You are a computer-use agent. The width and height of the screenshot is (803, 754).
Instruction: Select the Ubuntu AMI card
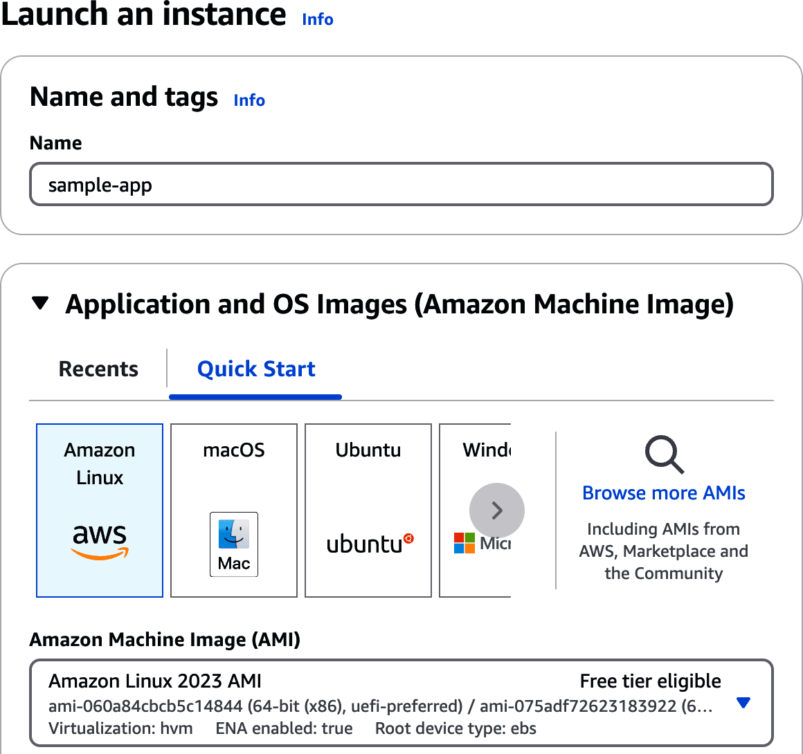pyautogui.click(x=368, y=510)
